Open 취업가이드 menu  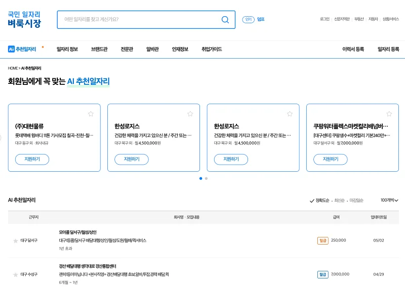coord(212,49)
